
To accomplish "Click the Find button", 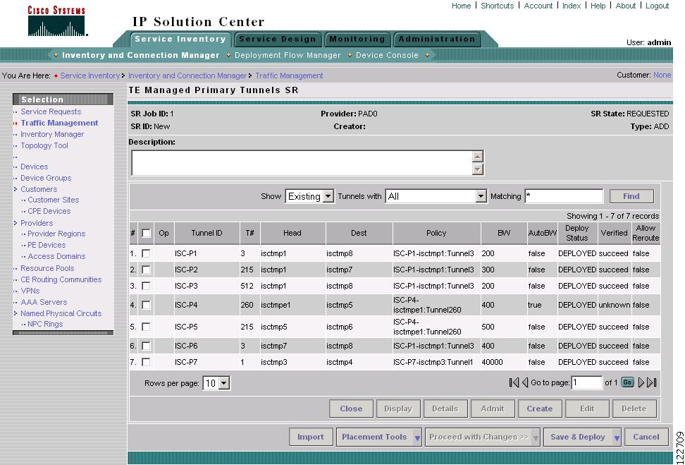I will click(x=631, y=196).
